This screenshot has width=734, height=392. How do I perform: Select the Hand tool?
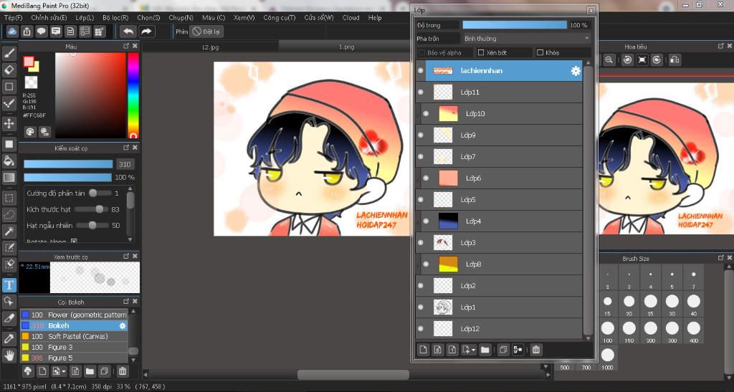[x=9, y=355]
